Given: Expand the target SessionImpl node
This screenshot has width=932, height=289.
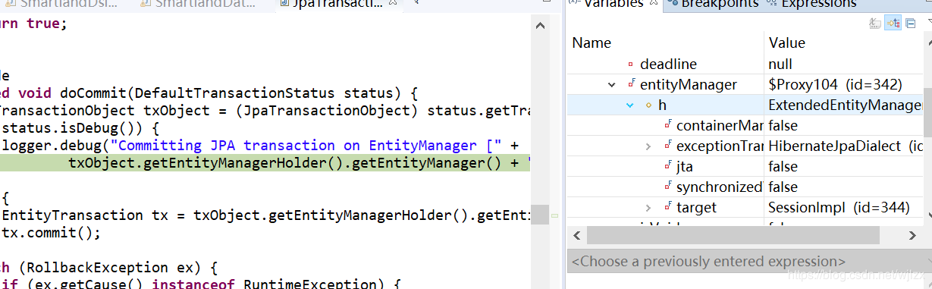Looking at the screenshot, I should click(x=648, y=207).
